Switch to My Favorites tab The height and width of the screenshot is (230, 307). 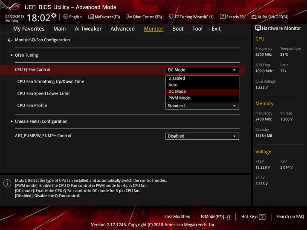[x=29, y=29]
